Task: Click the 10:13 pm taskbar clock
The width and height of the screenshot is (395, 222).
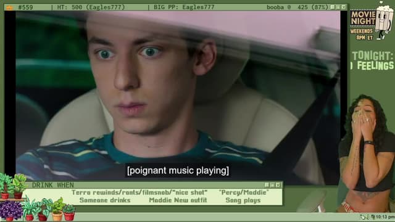Action: [x=385, y=217]
